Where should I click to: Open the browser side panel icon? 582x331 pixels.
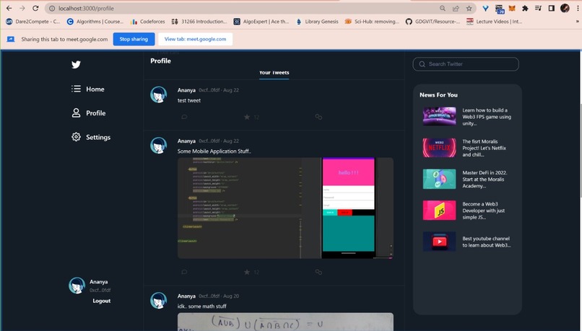pyautogui.click(x=552, y=8)
